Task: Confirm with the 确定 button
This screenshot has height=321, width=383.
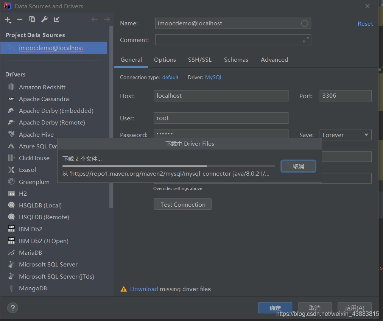Action: (275, 308)
